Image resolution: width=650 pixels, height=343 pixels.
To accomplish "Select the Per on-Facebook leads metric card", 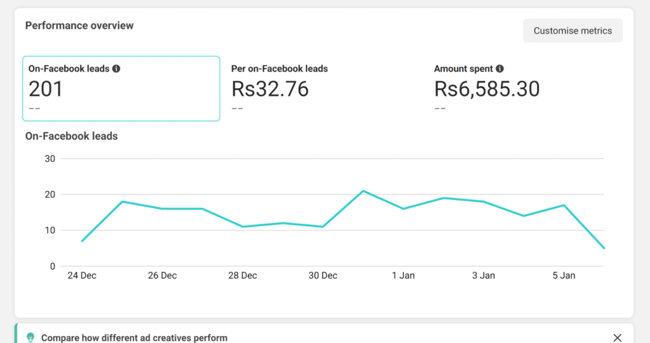I will coord(324,89).
